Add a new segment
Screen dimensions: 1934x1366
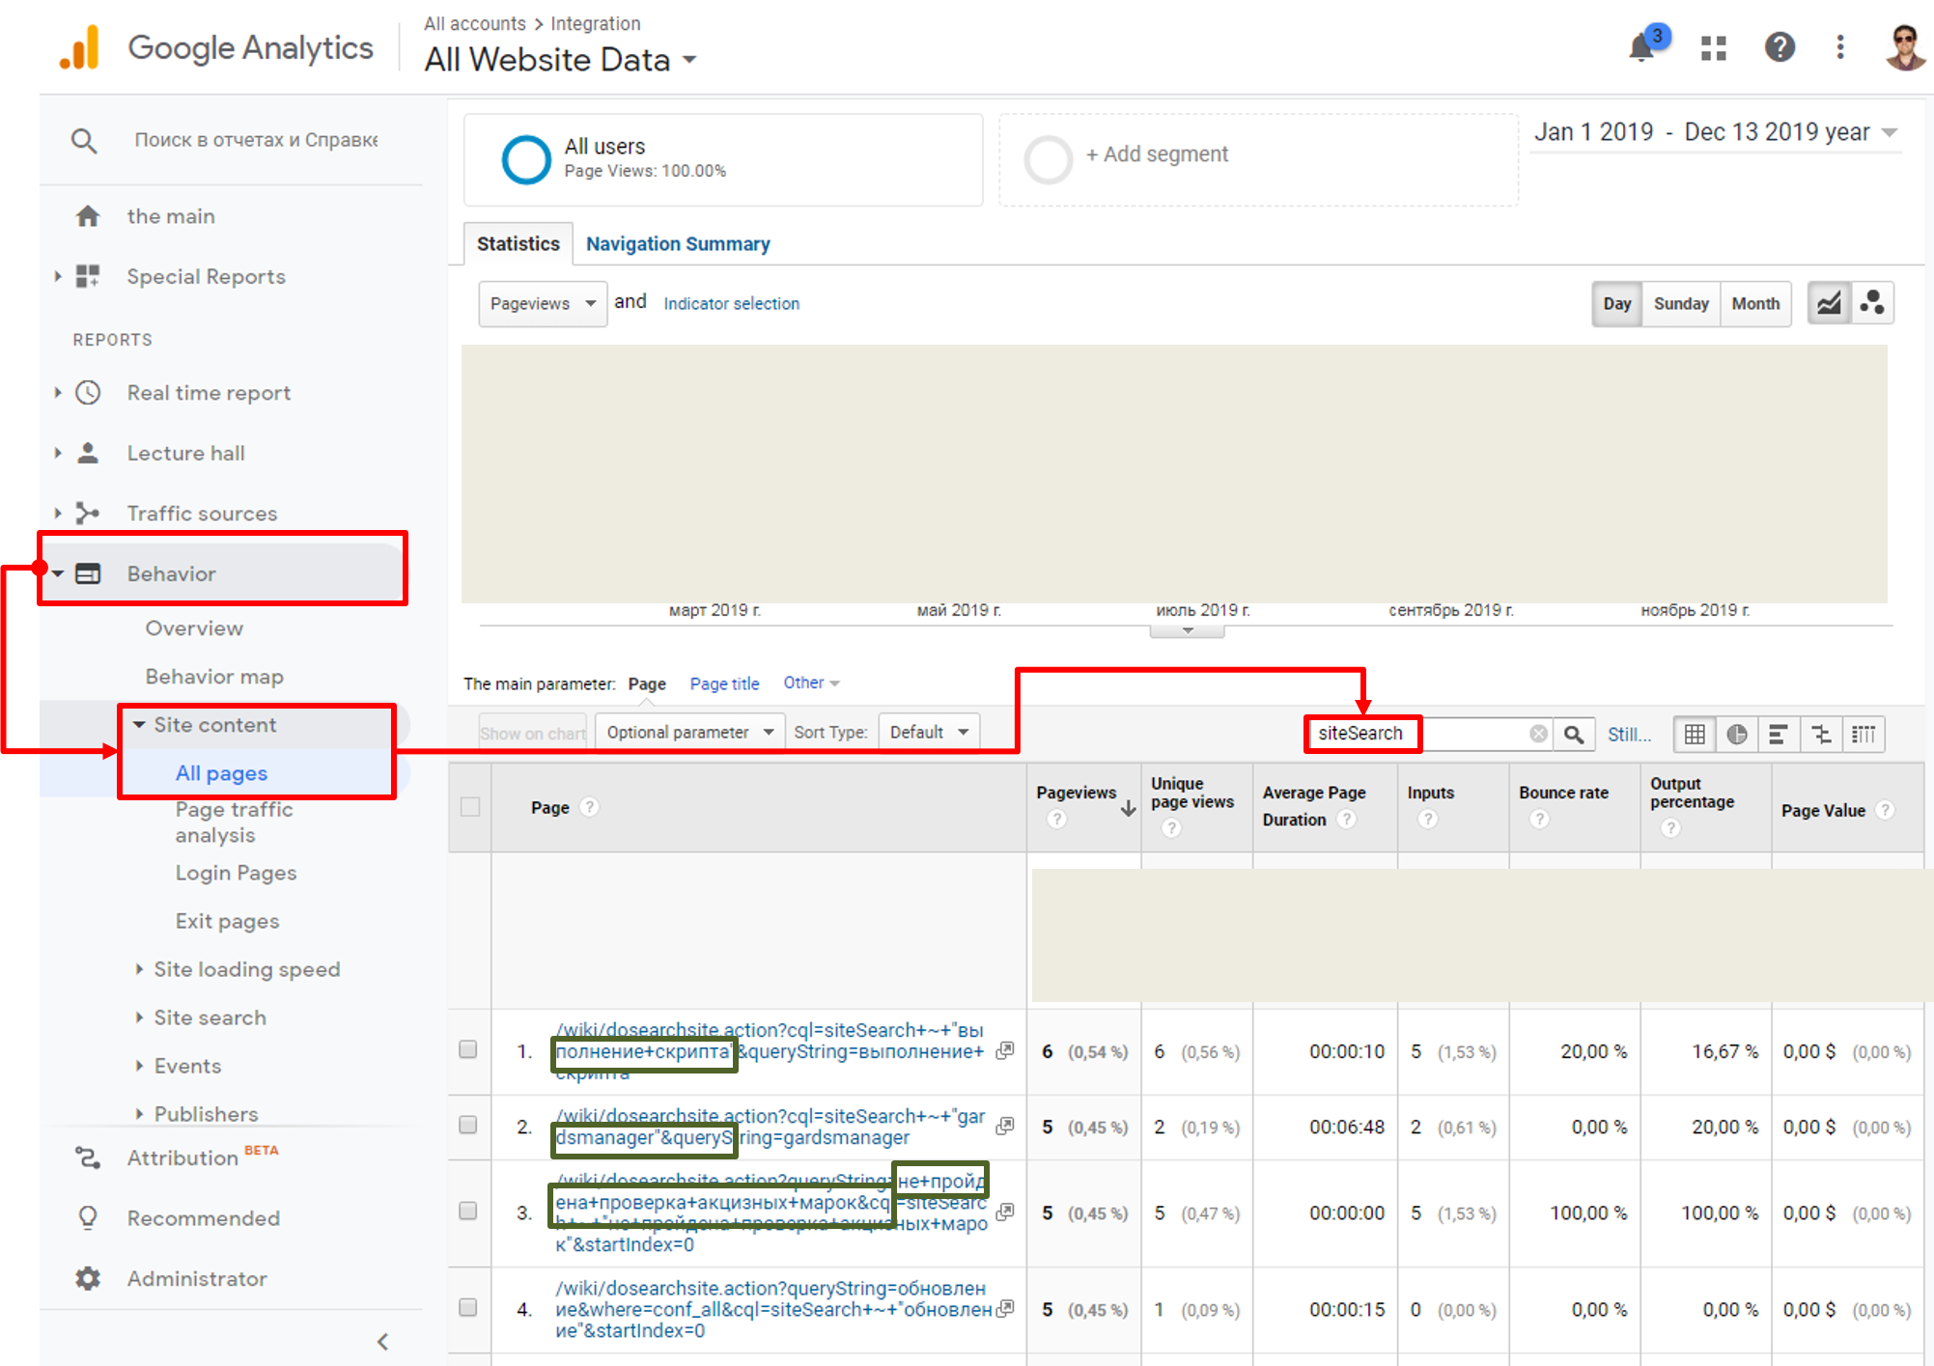pos(1157,154)
